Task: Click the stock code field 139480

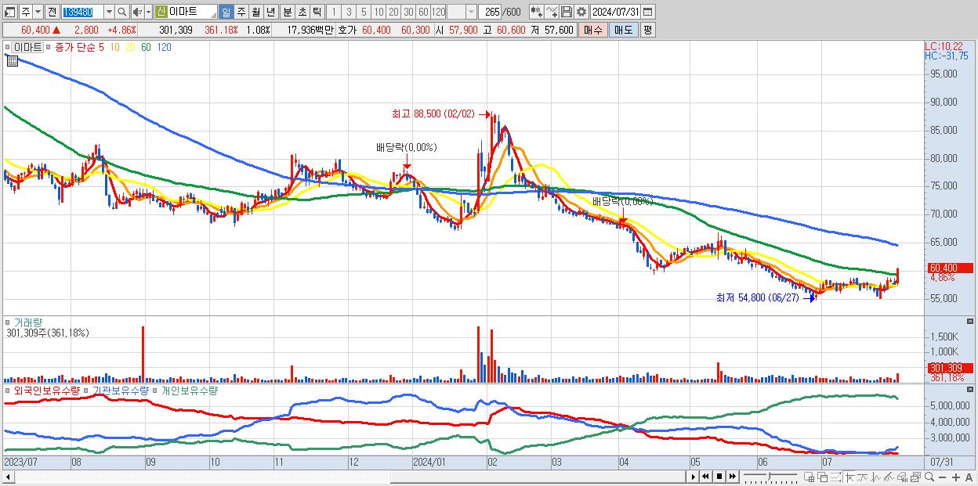Action: pos(81,12)
